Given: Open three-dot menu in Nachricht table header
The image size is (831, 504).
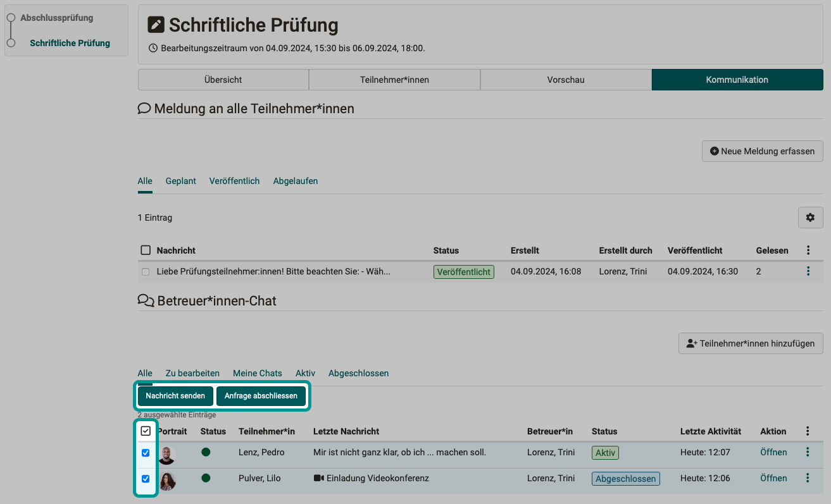Looking at the screenshot, I should [x=808, y=250].
